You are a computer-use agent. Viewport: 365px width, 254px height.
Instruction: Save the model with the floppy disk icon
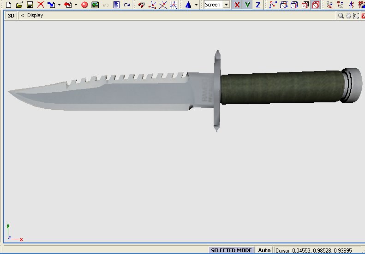coord(30,5)
